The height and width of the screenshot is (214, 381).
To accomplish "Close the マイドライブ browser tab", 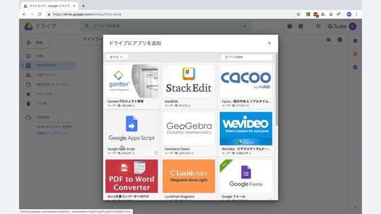I will pyautogui.click(x=74, y=6).
